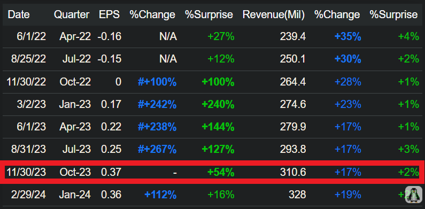Click the #+238% EPS change cell
425x209 pixels.
coord(157,127)
